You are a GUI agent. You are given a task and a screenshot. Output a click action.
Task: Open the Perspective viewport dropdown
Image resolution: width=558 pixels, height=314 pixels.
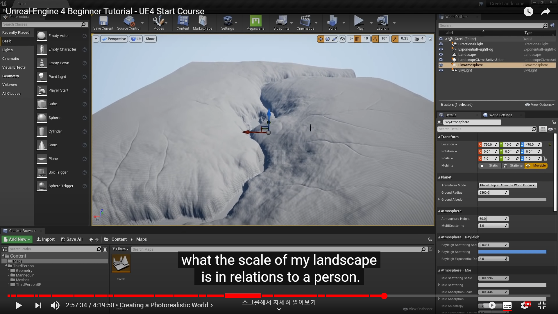(x=114, y=39)
